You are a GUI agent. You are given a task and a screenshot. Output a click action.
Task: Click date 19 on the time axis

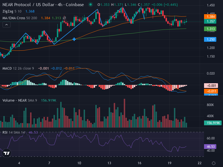(x=169, y=163)
